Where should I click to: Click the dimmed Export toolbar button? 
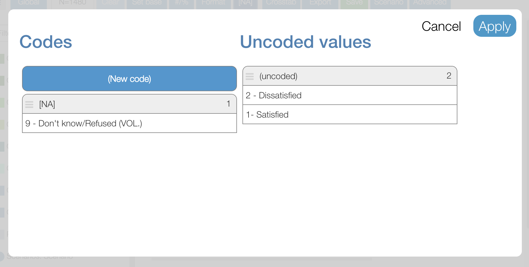pos(320,3)
